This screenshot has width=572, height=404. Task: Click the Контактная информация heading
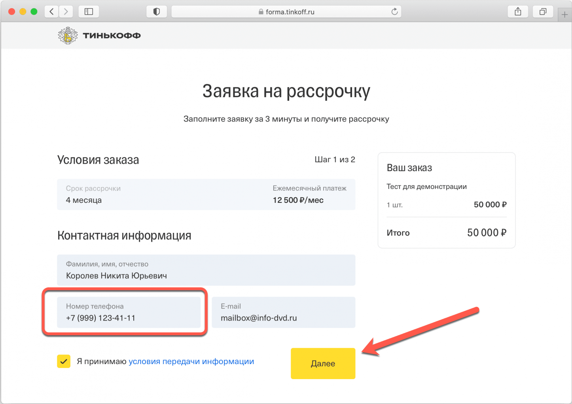[x=124, y=236]
